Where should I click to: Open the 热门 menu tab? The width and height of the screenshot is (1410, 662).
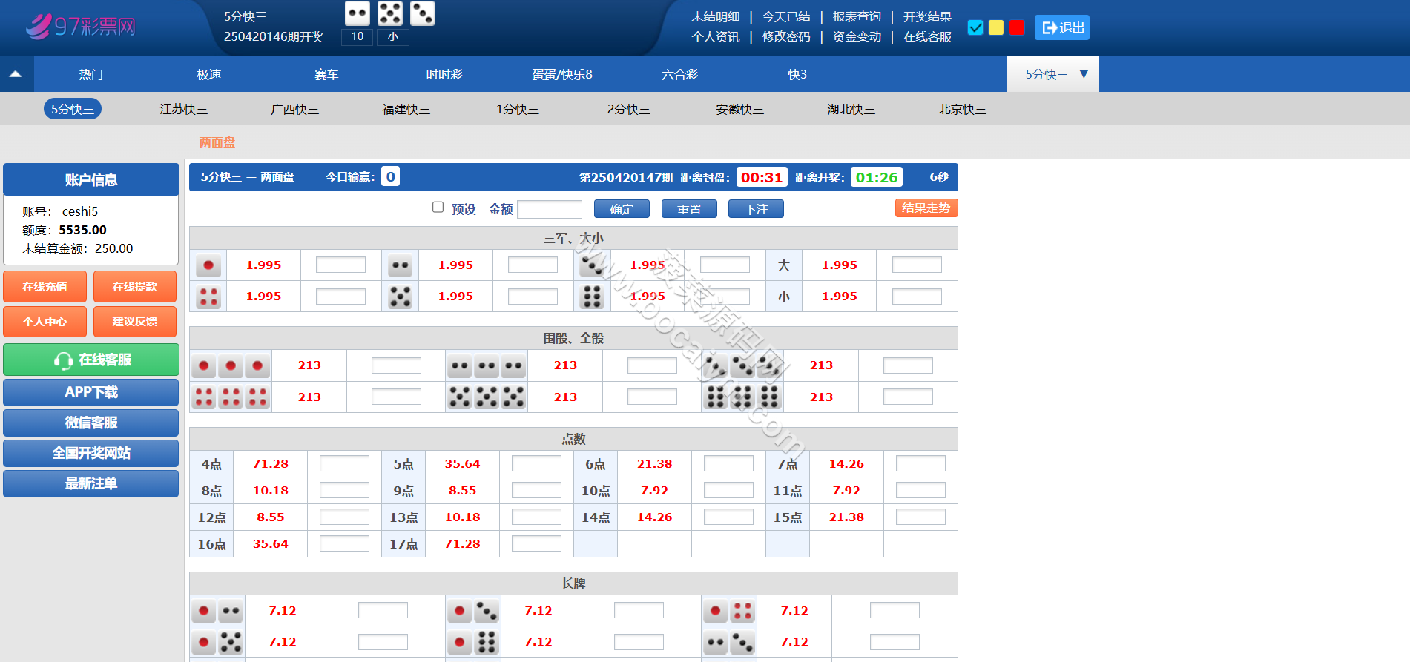[x=91, y=74]
